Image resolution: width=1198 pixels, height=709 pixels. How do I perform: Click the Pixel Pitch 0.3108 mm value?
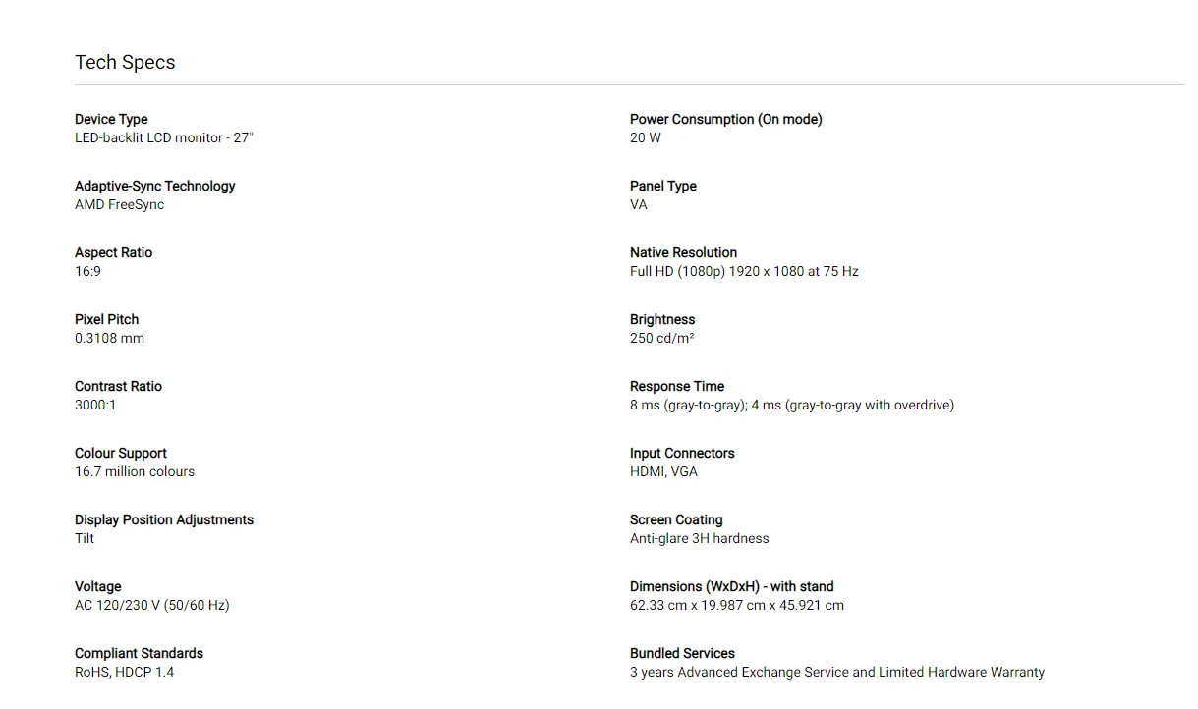(109, 338)
